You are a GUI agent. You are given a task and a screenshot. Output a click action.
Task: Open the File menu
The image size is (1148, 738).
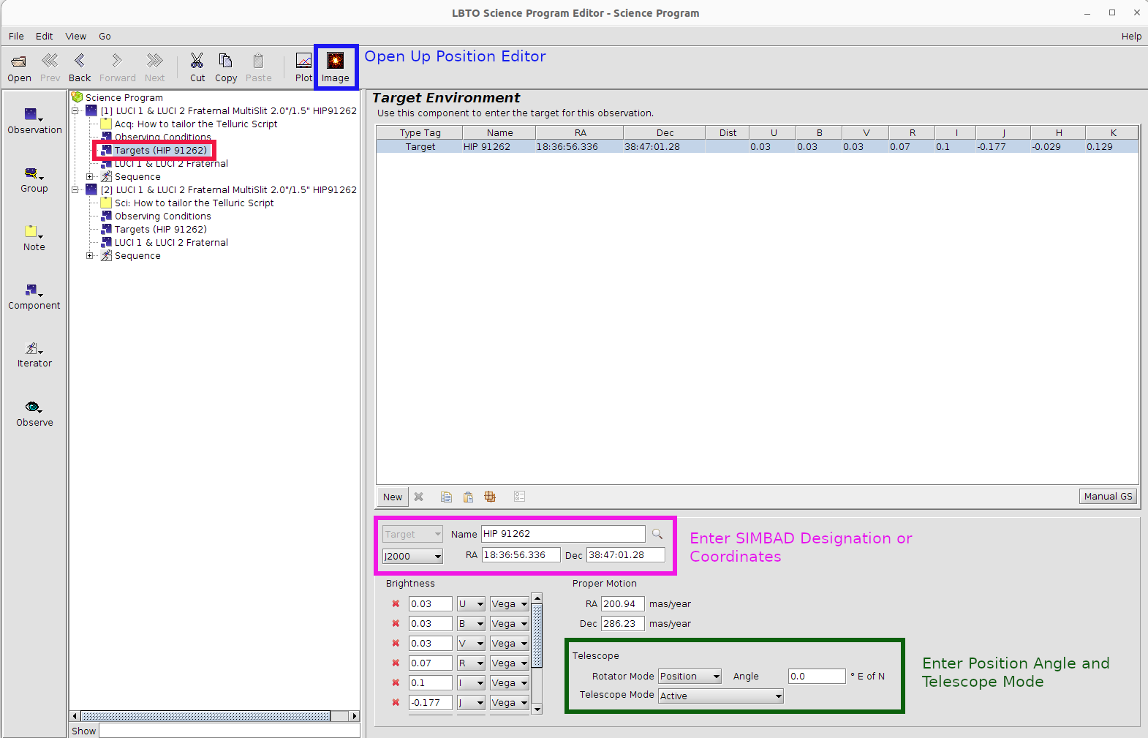[16, 36]
